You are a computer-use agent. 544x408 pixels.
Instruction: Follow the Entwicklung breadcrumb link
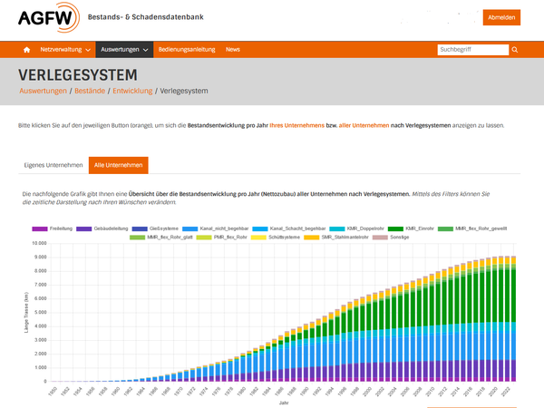132,91
